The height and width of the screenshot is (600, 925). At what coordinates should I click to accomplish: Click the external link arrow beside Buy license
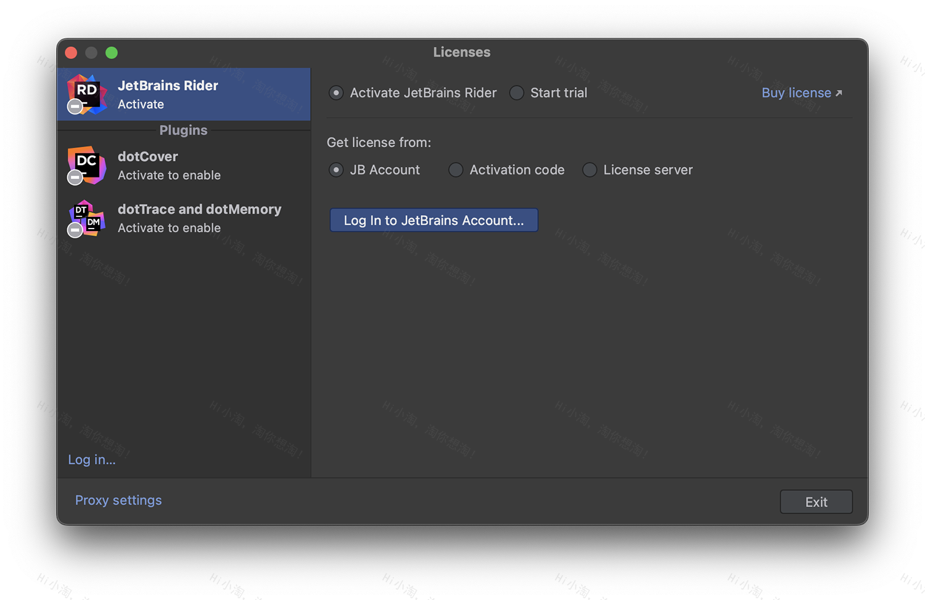[839, 92]
